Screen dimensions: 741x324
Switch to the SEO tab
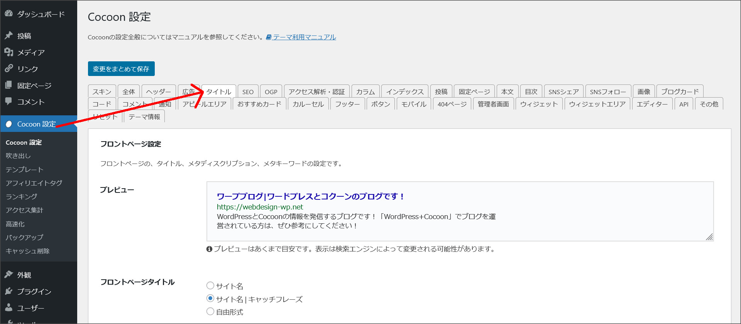point(248,91)
